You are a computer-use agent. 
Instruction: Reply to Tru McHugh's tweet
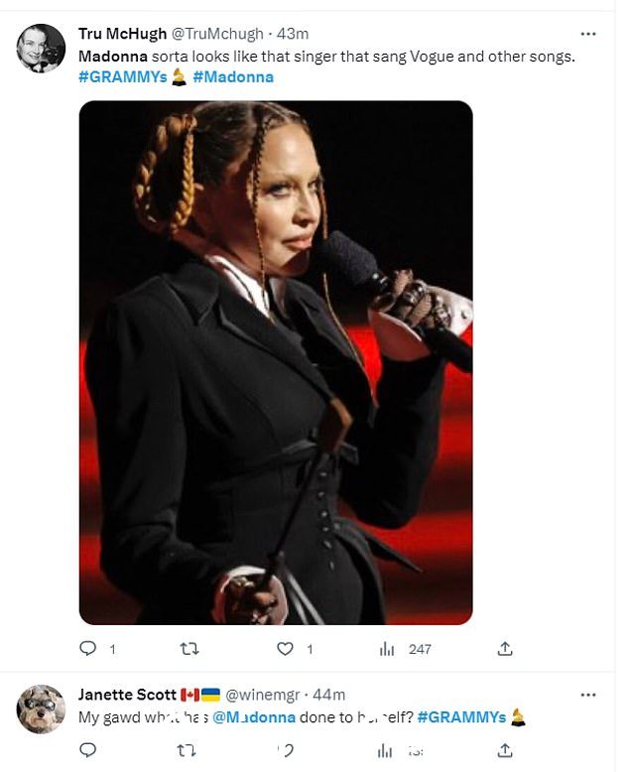(88, 648)
